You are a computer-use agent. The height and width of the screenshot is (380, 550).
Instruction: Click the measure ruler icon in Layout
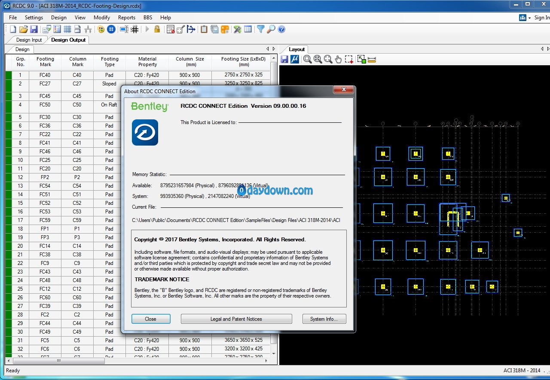click(372, 59)
